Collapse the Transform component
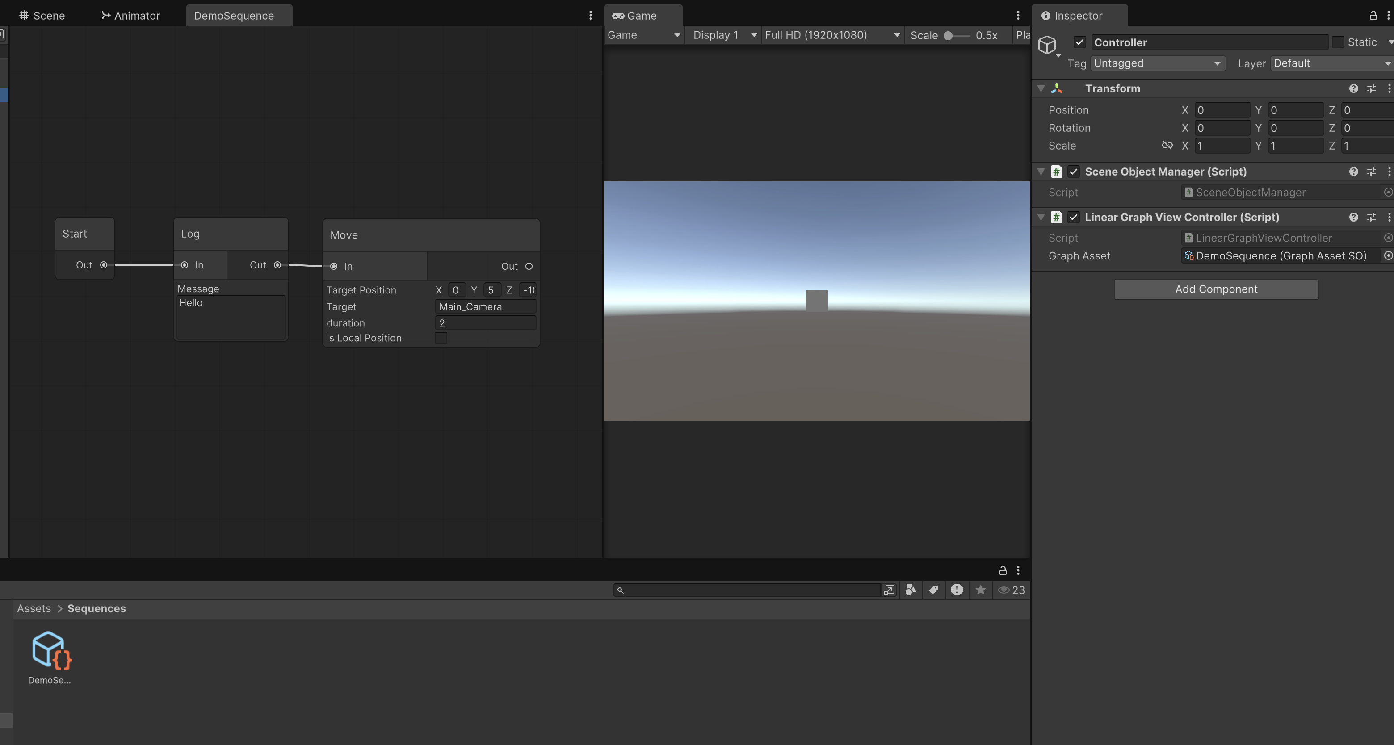1394x745 pixels. (x=1041, y=88)
